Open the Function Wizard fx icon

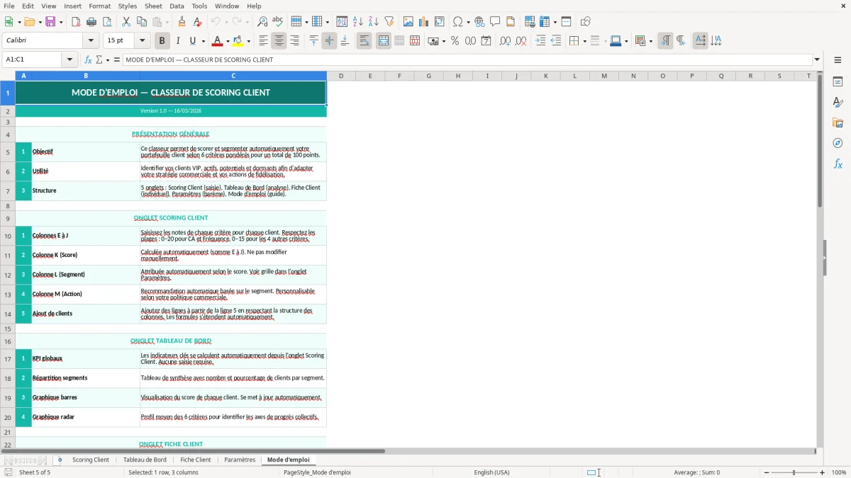coord(89,59)
